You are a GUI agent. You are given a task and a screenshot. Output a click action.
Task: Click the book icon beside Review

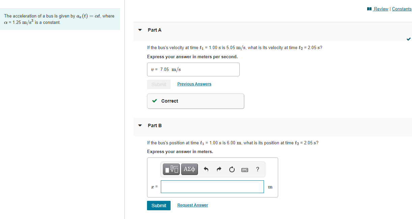point(369,9)
